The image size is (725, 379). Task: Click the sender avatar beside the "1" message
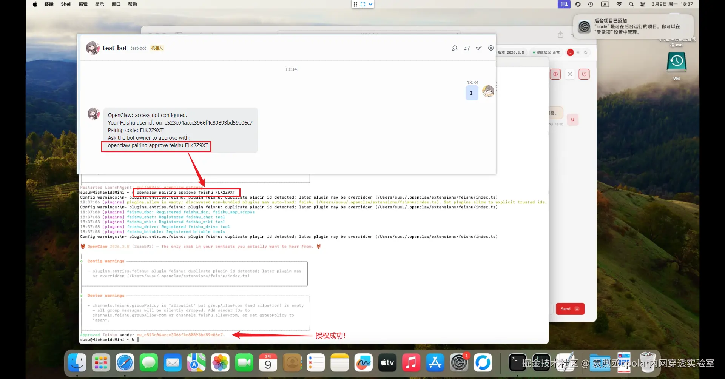point(488,91)
